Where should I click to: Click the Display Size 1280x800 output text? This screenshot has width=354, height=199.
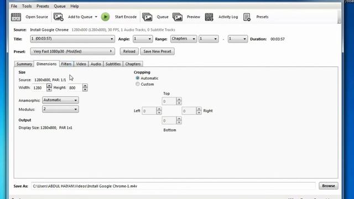pos(45,128)
